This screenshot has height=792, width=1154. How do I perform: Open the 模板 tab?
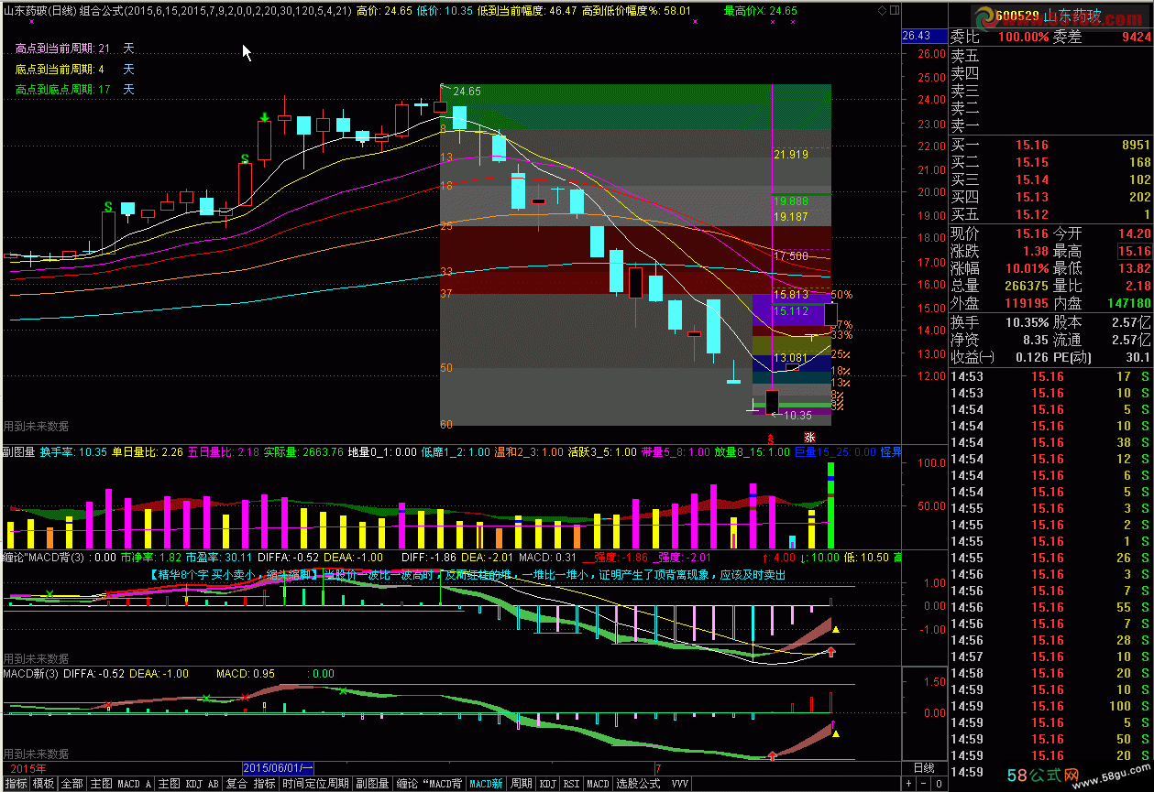point(45,784)
